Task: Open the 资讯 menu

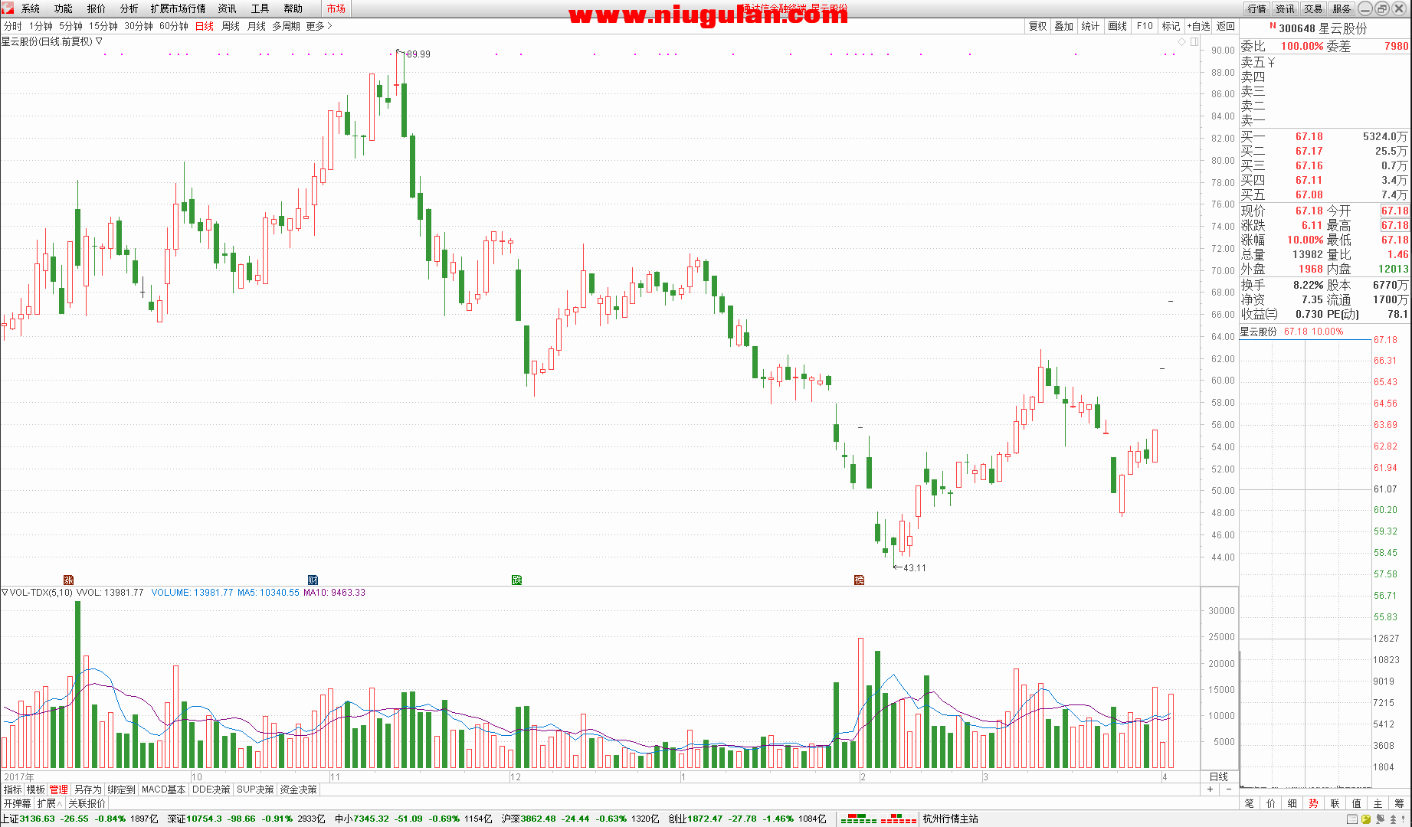Action: (228, 8)
